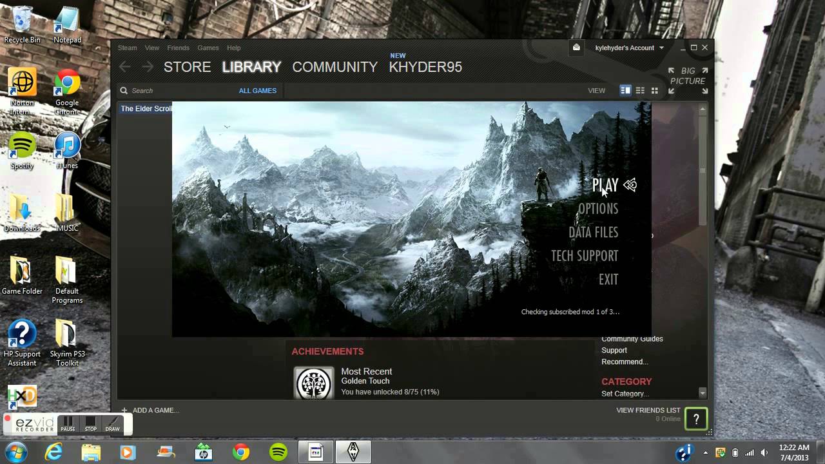Image resolution: width=825 pixels, height=464 pixels.
Task: Go forward with Steam's forward arrow
Action: pyautogui.click(x=148, y=66)
